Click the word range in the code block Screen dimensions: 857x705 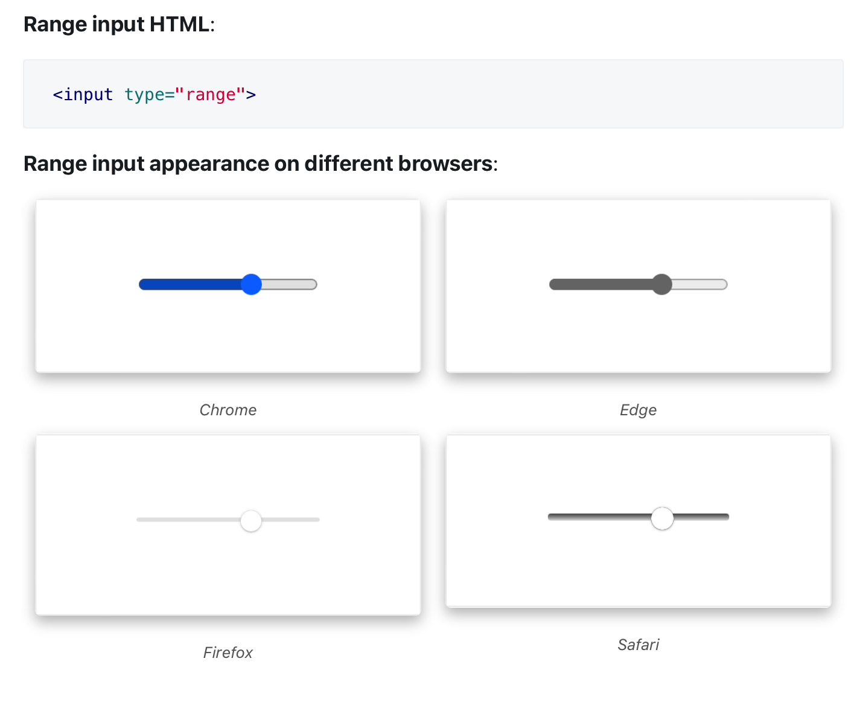tap(211, 94)
